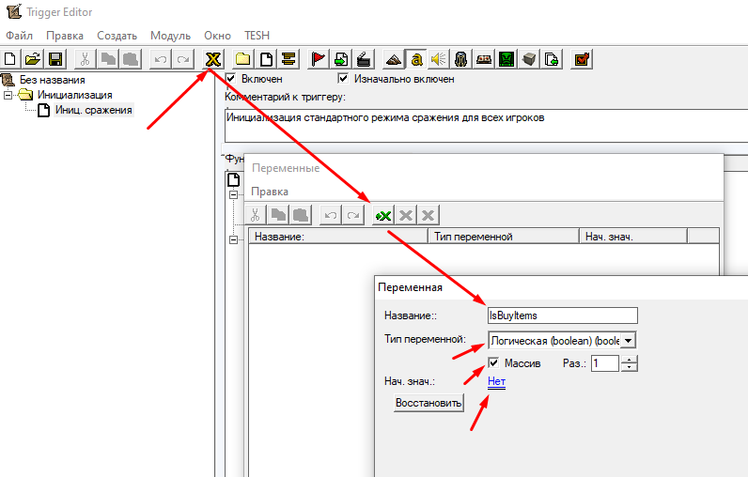
Task: Click the 'Нет' initial value link
Action: [496, 382]
